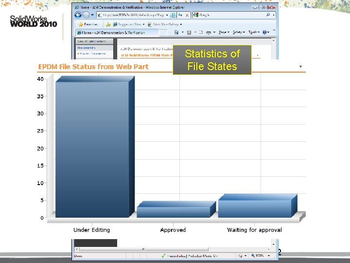350x263 pixels.
Task: Click the Approved bar in the chart
Action: (x=176, y=209)
